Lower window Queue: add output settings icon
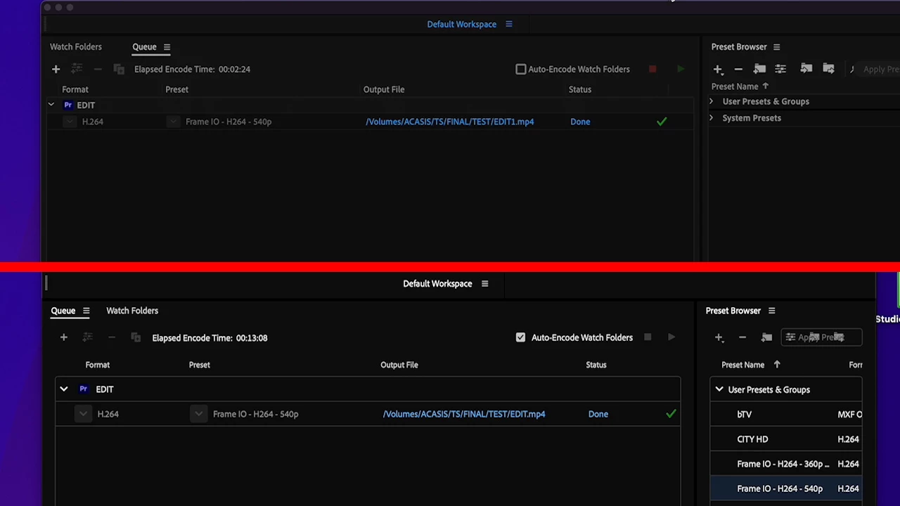 (x=87, y=337)
